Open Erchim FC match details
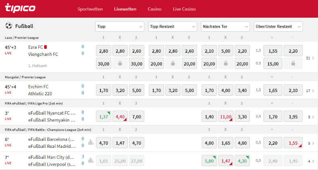The width and height of the screenshot is (318, 170). 38,87
